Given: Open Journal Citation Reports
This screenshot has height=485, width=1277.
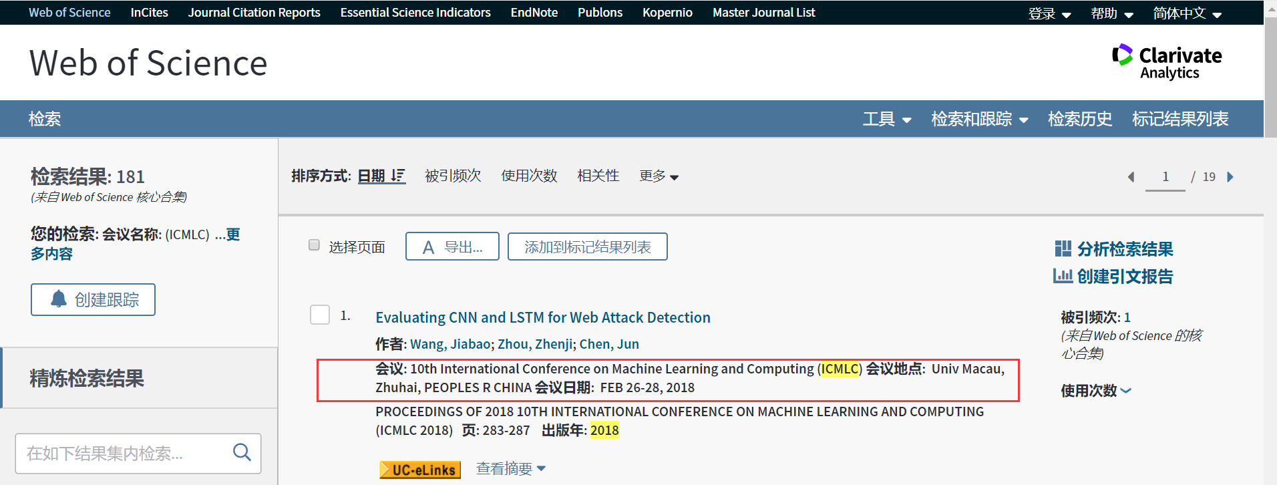Looking at the screenshot, I should click(x=254, y=13).
